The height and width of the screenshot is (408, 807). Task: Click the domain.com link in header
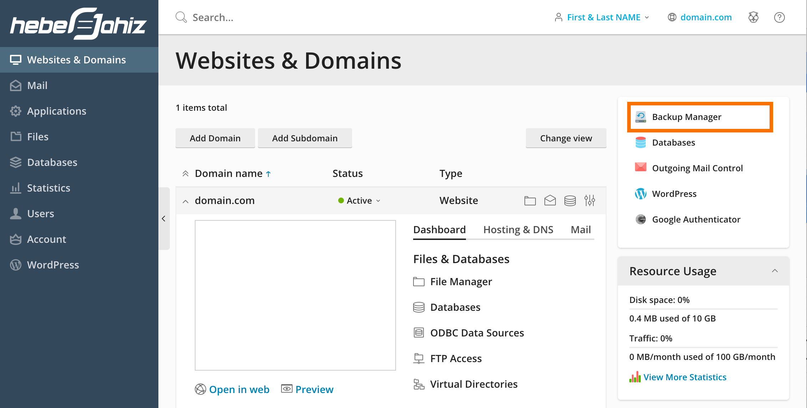[706, 17]
